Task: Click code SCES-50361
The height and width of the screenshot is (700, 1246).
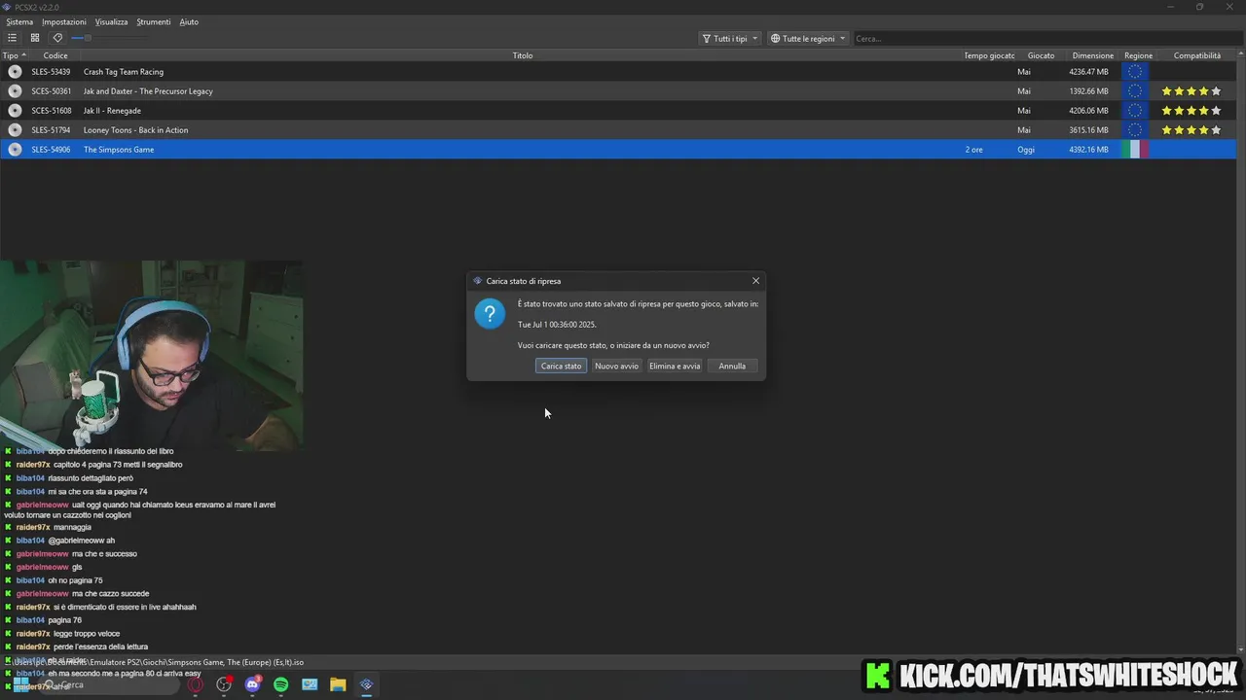Action: click(51, 91)
